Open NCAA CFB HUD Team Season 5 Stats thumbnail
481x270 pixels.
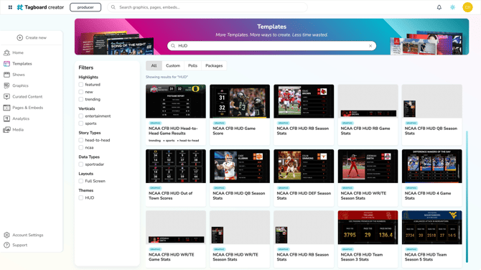click(x=431, y=228)
